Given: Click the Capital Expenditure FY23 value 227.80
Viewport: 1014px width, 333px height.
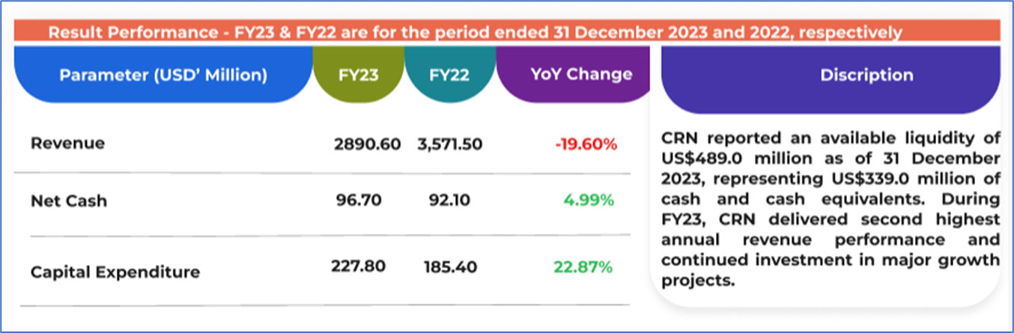Looking at the screenshot, I should tap(359, 266).
